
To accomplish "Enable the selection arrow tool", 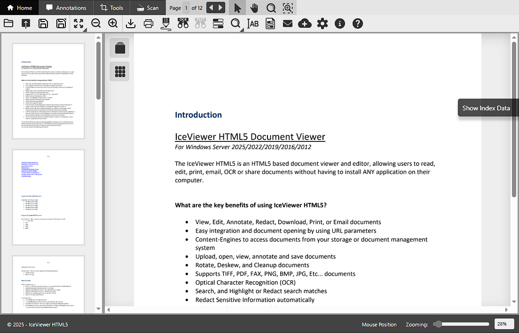I will (237, 8).
